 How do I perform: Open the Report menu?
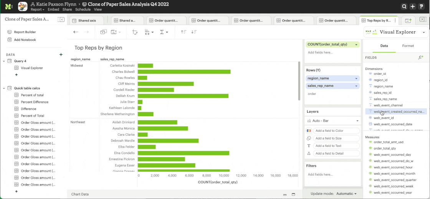point(37,10)
